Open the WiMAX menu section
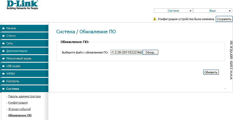The height and width of the screenshot is (120, 233). (x=24, y=74)
